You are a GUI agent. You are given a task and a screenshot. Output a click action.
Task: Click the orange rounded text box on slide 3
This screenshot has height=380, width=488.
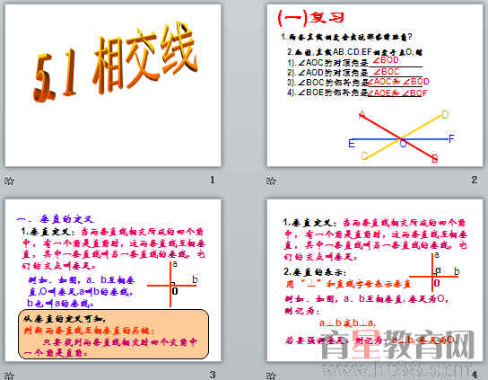tap(113, 334)
